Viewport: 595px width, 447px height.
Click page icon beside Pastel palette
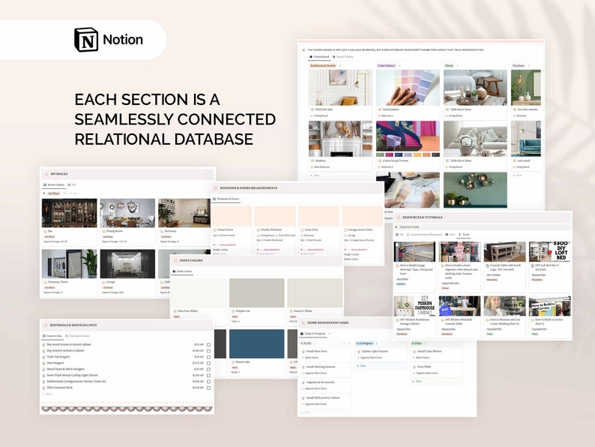pos(379,109)
